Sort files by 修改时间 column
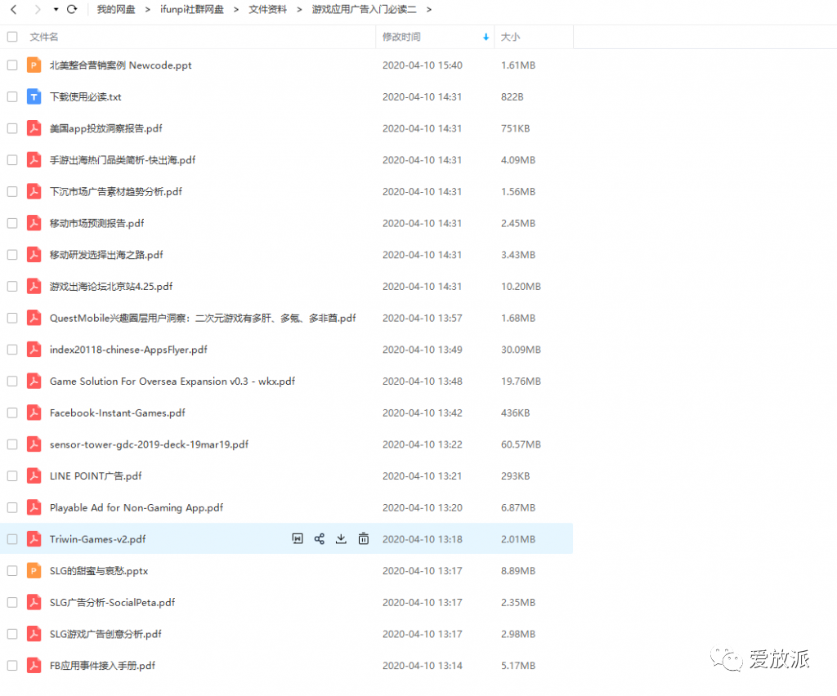 pos(401,37)
